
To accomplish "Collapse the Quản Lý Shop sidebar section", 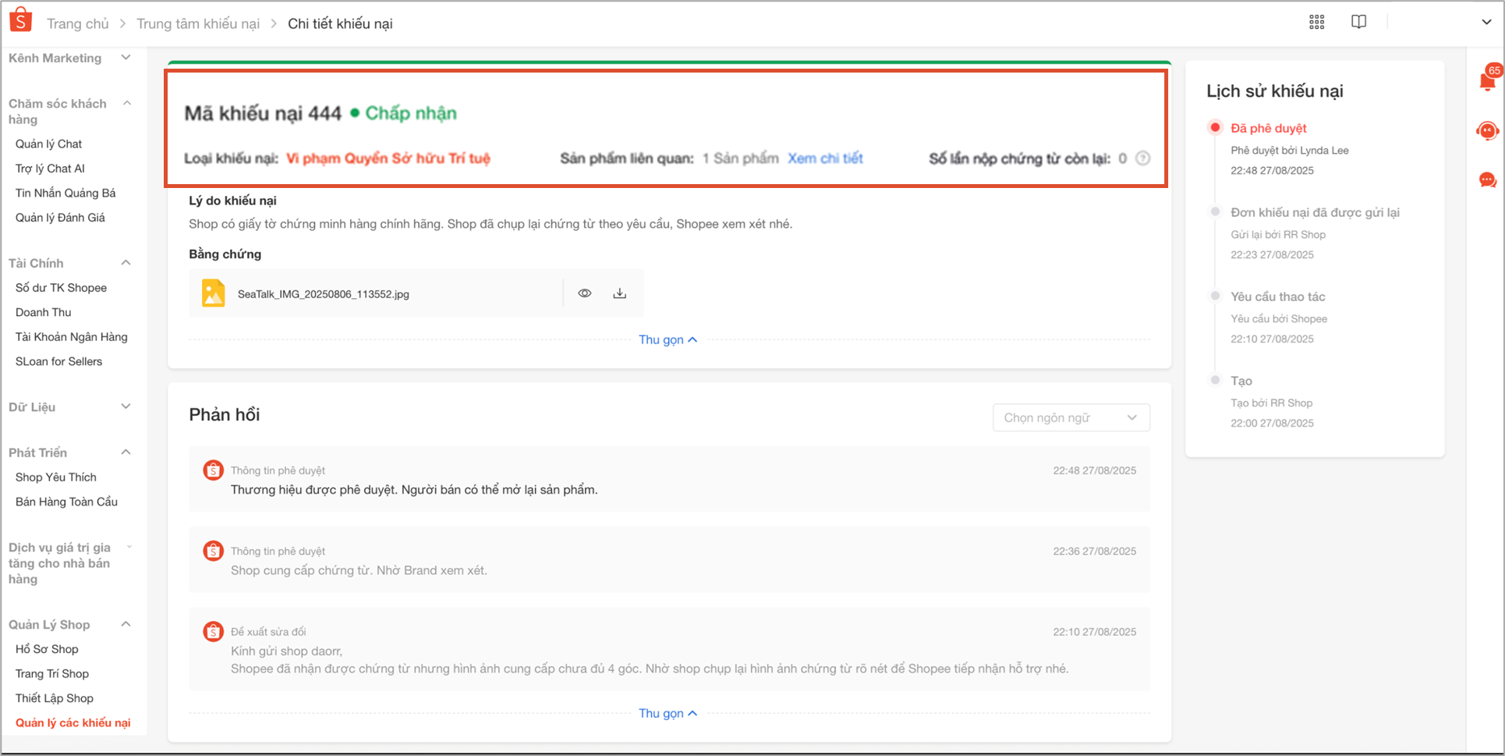I will (x=126, y=624).
